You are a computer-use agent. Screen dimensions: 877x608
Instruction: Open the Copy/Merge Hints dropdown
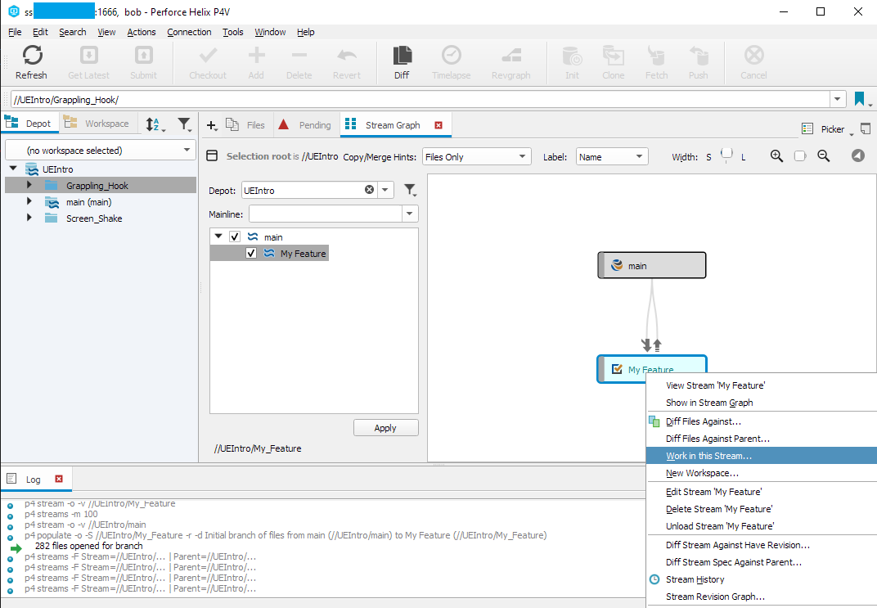pyautogui.click(x=522, y=156)
